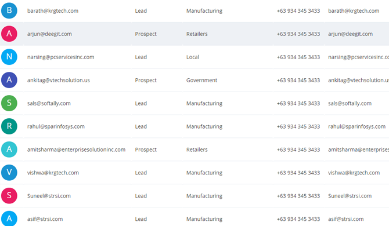
Task: Click the Government industry cell
Action: (201, 80)
